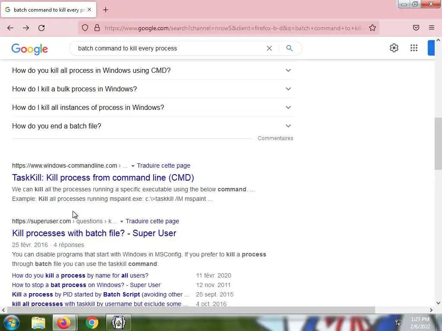The width and height of the screenshot is (442, 331).
Task: Click the horizontal scrollbar thumb
Action: (190, 310)
